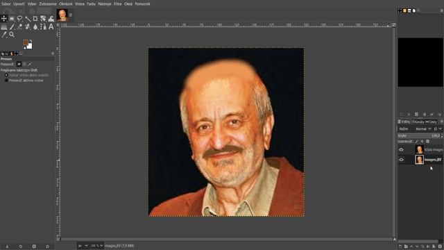Image resolution: width=444 pixels, height=250 pixels.
Task: Set move target to selection icon
Action: click(24, 65)
